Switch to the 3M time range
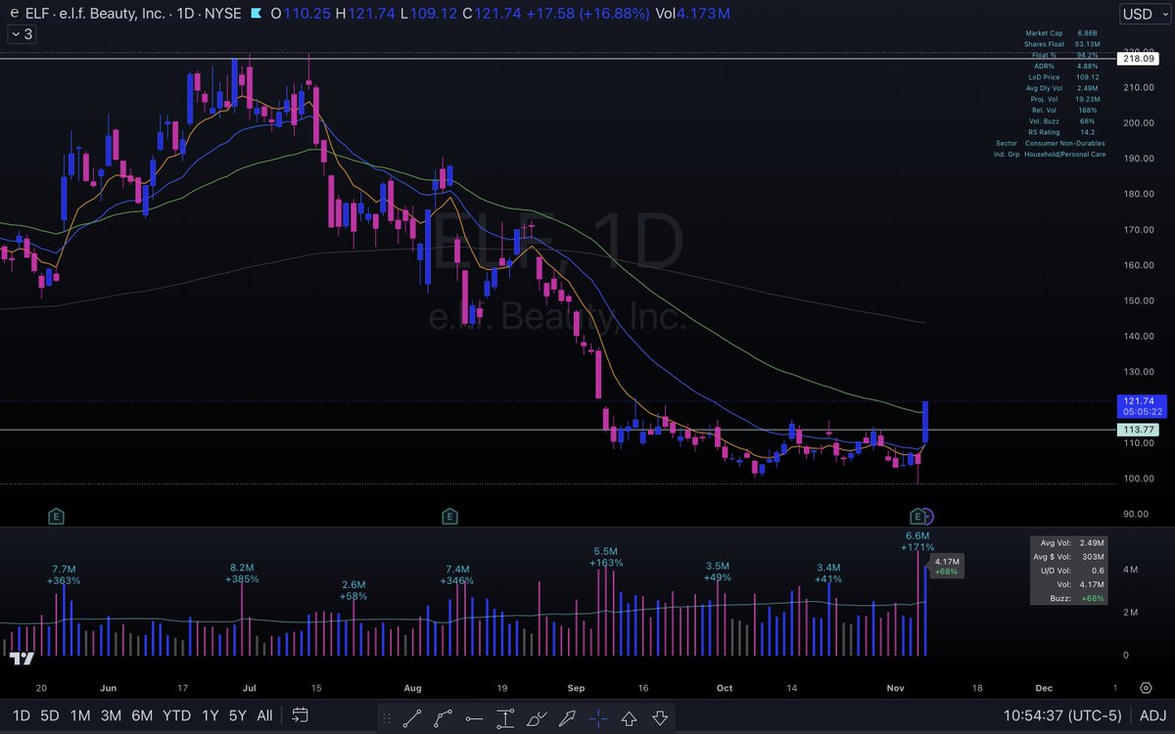This screenshot has height=734, width=1175. (x=111, y=715)
